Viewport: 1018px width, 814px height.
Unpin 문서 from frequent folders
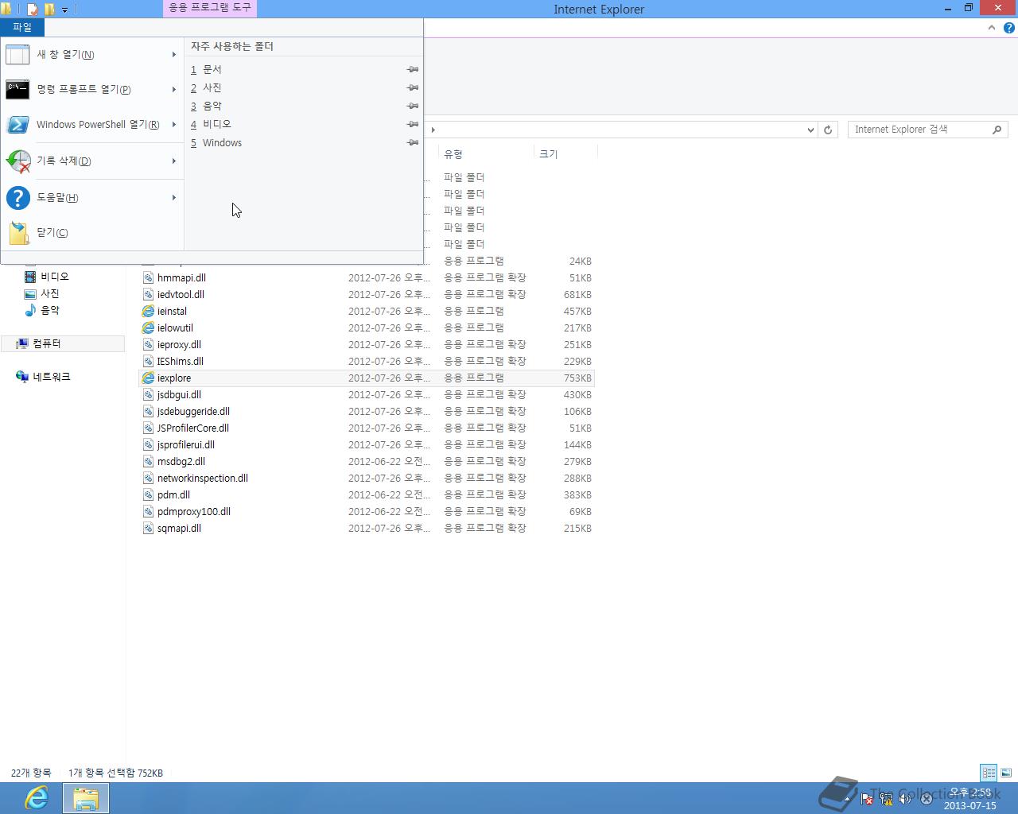(412, 70)
